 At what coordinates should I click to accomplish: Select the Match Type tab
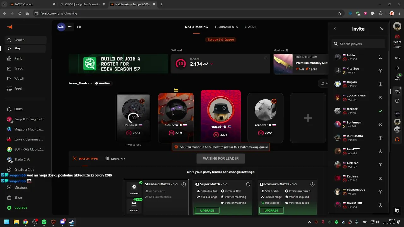point(85,159)
